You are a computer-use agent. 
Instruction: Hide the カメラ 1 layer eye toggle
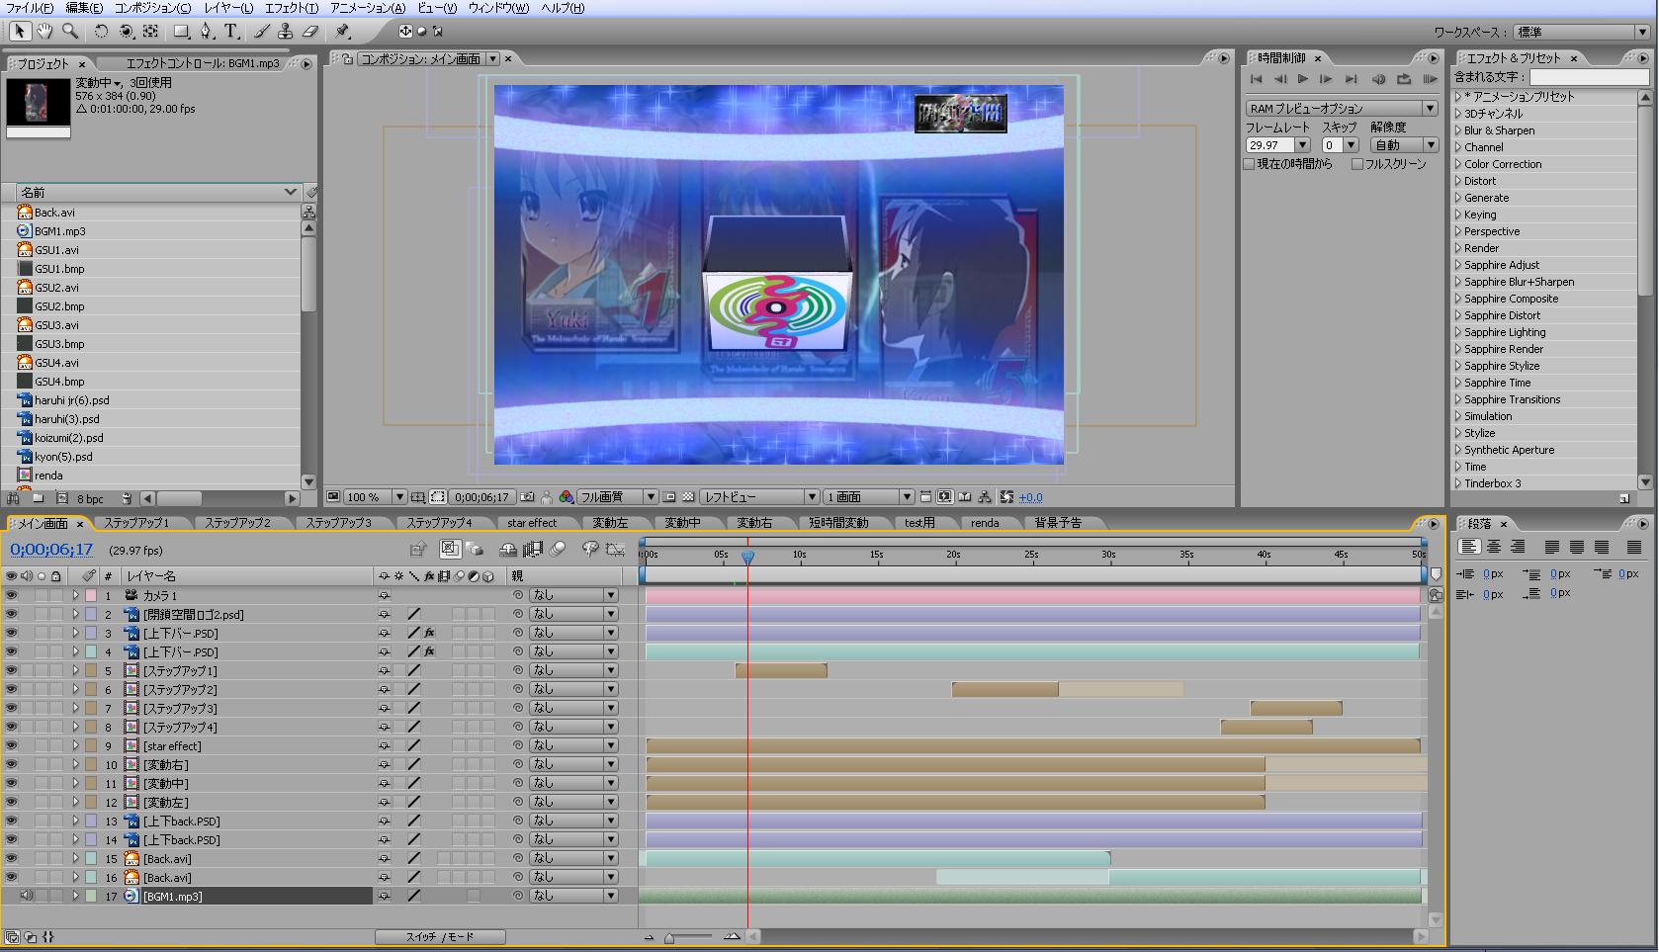coord(12,596)
